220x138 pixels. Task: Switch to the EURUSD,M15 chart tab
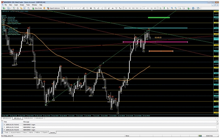[29, 118]
